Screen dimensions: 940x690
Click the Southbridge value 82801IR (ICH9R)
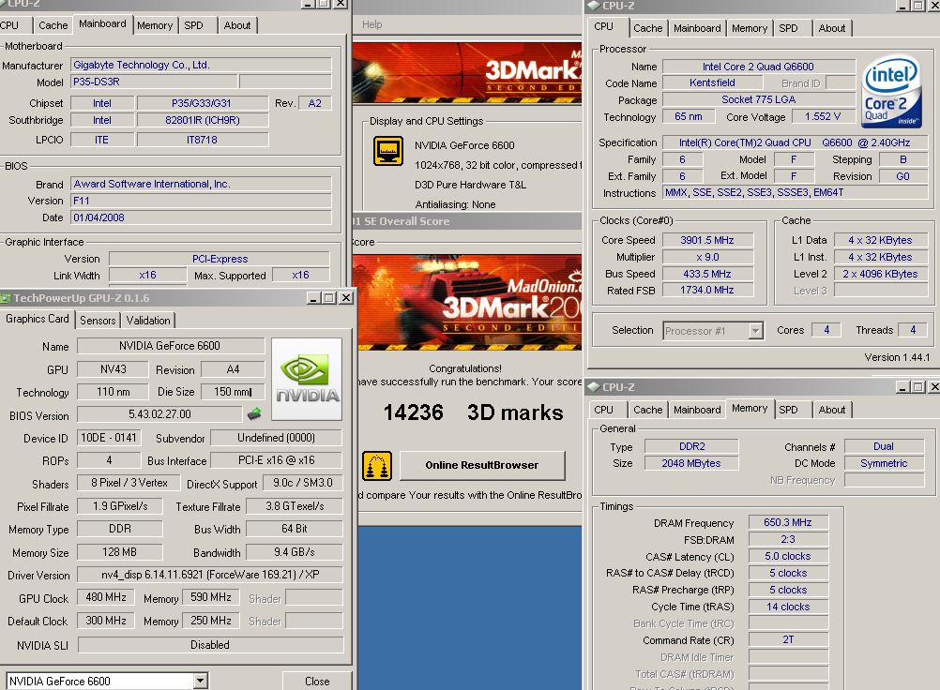[x=203, y=120]
